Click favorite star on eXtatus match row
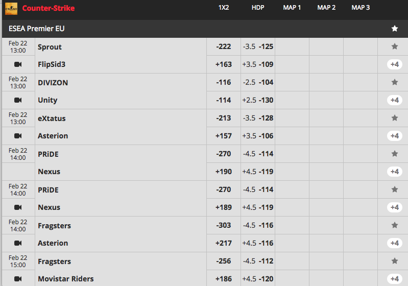The image size is (408, 286). [395, 118]
